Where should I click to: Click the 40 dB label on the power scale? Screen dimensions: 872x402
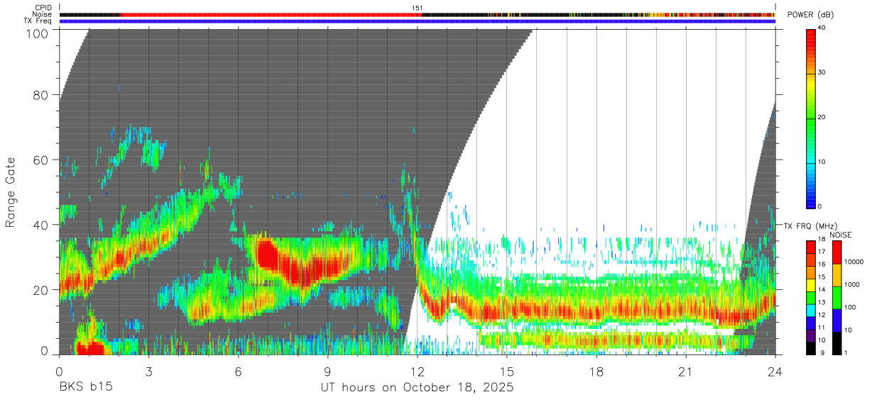[x=822, y=28]
